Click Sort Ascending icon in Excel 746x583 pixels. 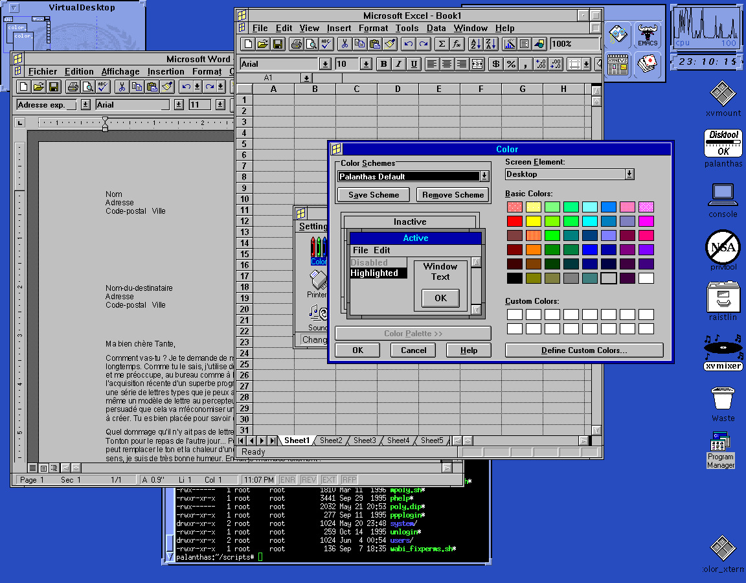[x=476, y=44]
